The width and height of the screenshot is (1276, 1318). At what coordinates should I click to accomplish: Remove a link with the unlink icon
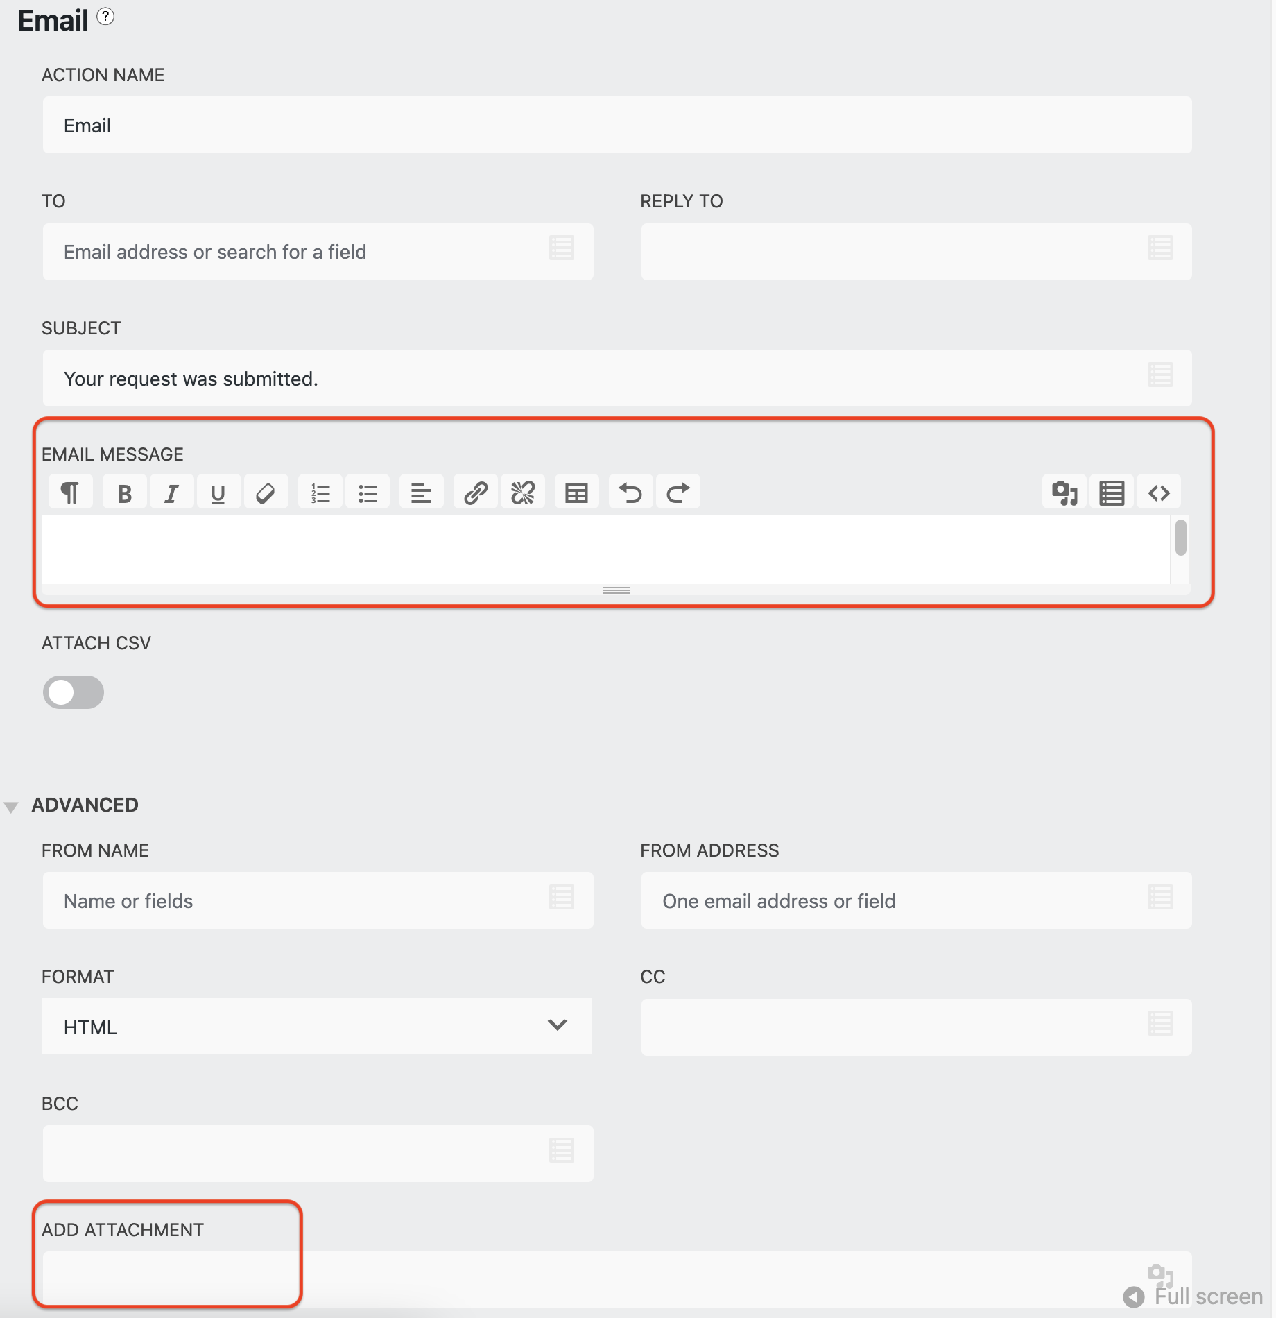point(523,491)
